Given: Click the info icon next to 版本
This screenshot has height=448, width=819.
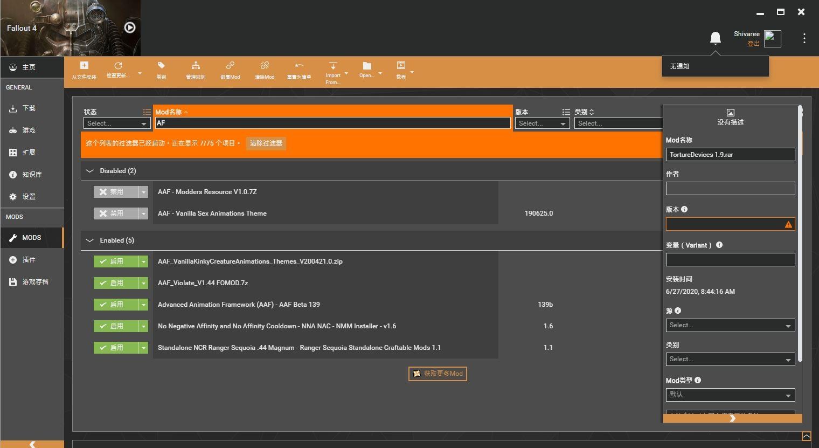Looking at the screenshot, I should tap(684, 209).
